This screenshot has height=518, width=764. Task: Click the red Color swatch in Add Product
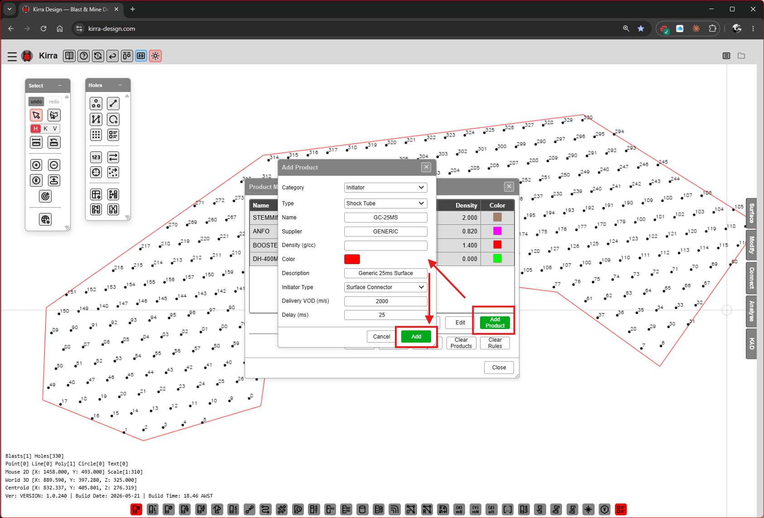click(x=352, y=259)
